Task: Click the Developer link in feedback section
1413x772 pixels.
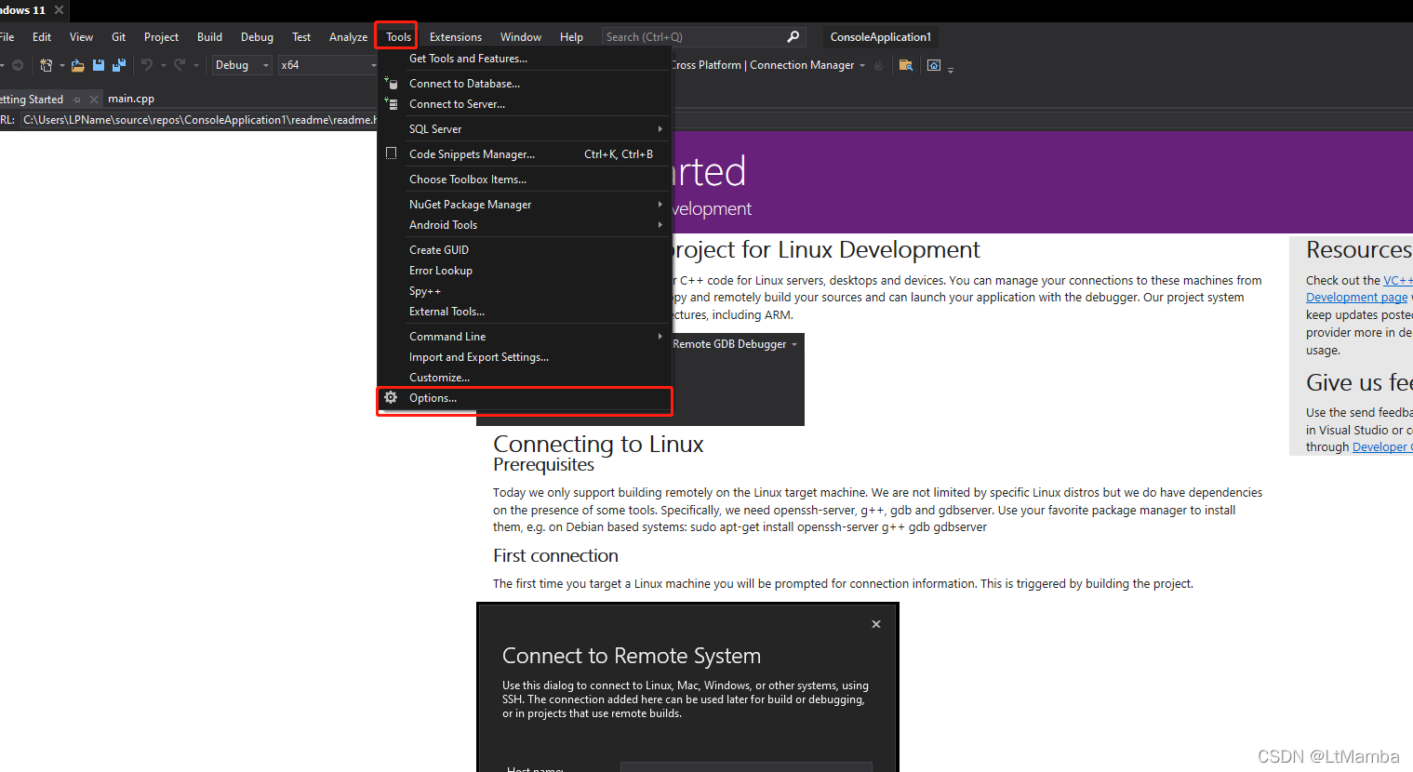Action: 1381,447
